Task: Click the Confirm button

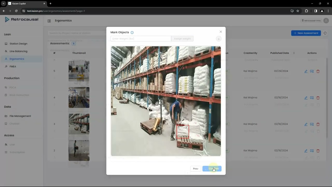Action: 212,169
